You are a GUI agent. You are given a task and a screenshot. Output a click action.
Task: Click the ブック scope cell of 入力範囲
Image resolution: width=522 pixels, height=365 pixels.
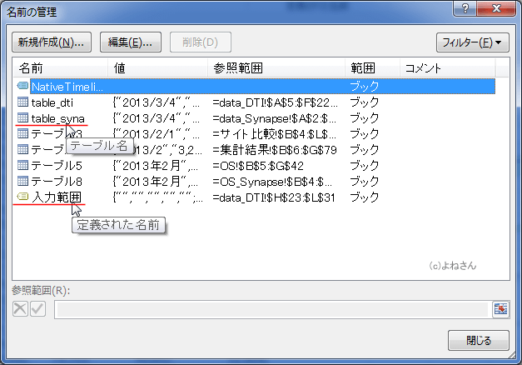pos(365,197)
